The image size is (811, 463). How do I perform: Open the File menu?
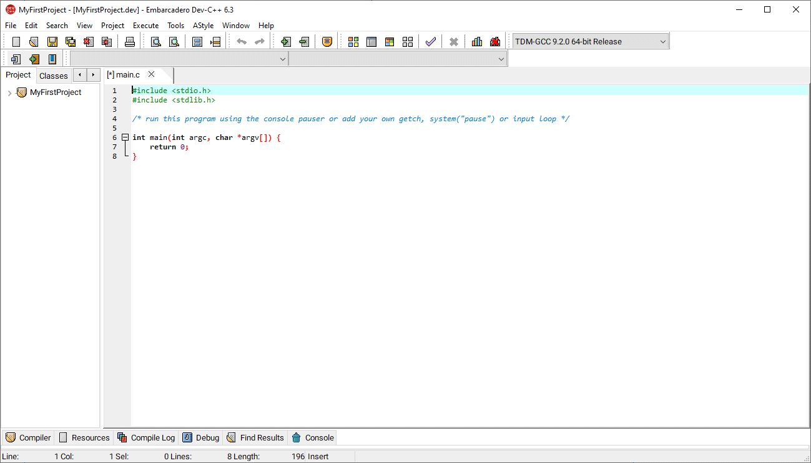pos(11,26)
